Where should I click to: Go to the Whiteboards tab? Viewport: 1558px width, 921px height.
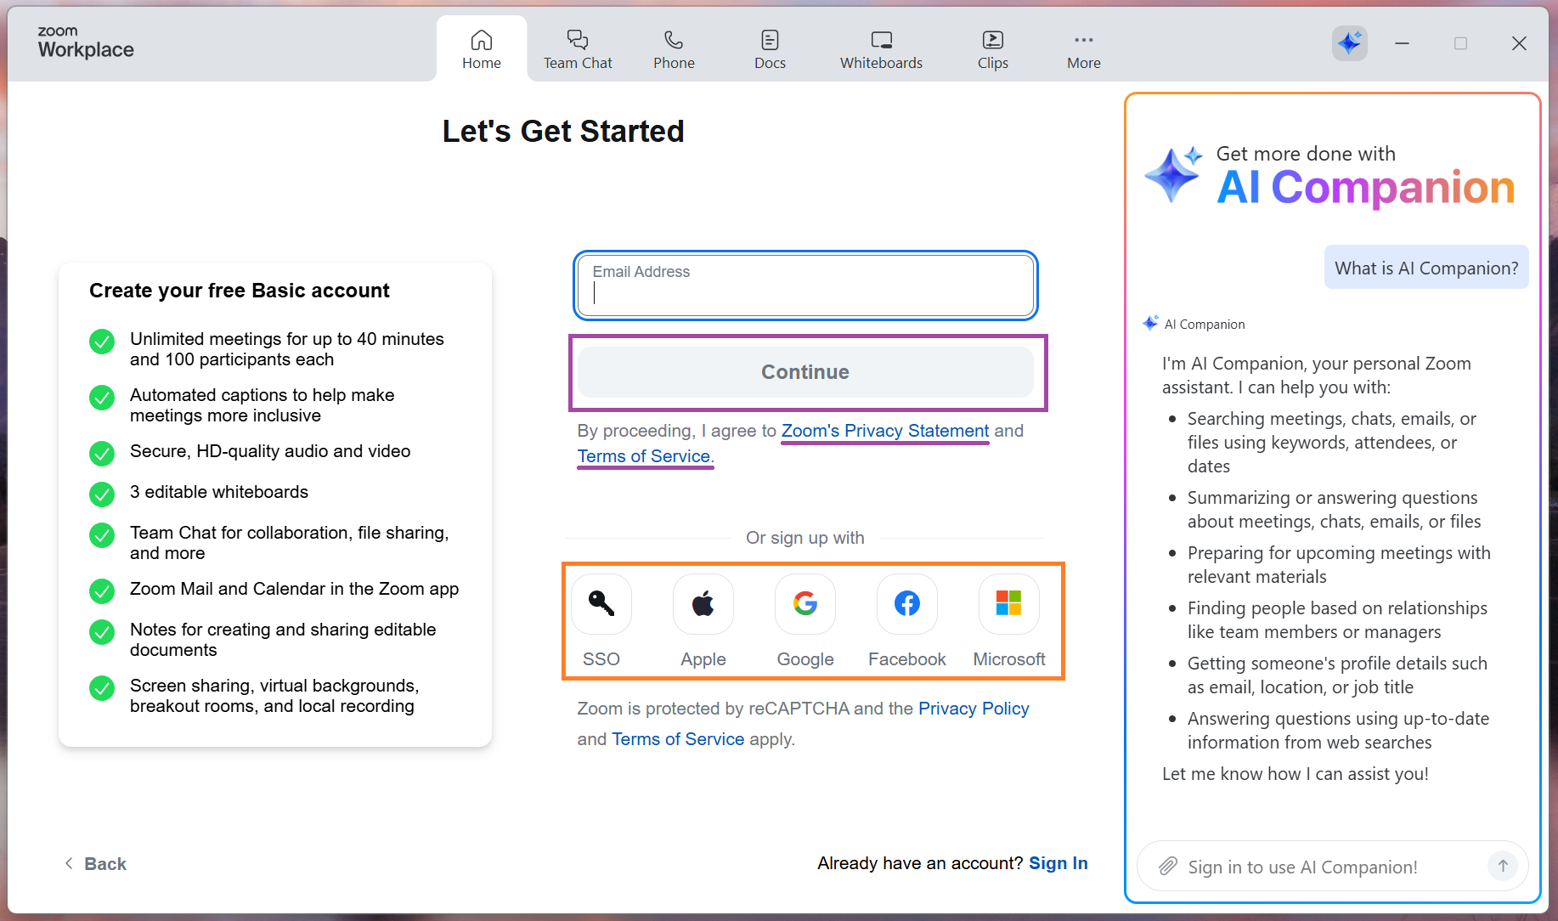(881, 49)
